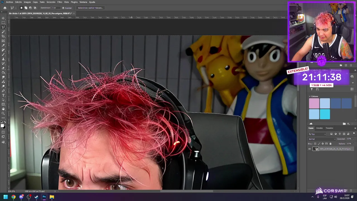The height and width of the screenshot is (201, 357).
Task: Open the Opacidad slider dropdown arrow
Action: (353, 139)
